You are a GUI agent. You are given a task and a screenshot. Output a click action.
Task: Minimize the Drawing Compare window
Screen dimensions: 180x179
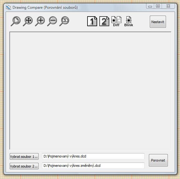coord(150,6)
